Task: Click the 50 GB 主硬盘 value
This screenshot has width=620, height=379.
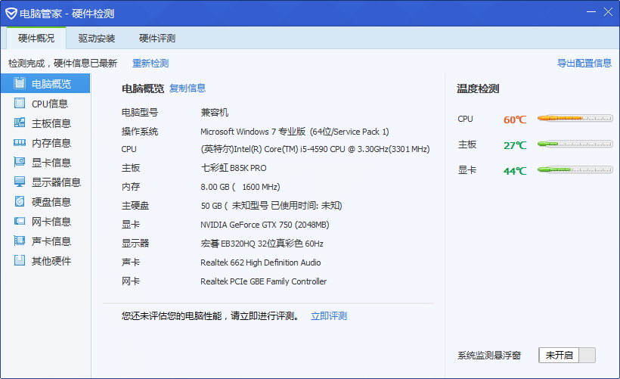Action: click(x=271, y=206)
